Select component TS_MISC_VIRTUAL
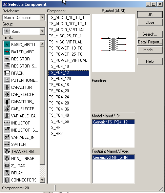Screen dimensions: 165x193 (65, 42)
